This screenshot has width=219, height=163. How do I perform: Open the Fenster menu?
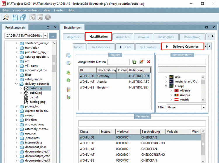tap(59, 10)
